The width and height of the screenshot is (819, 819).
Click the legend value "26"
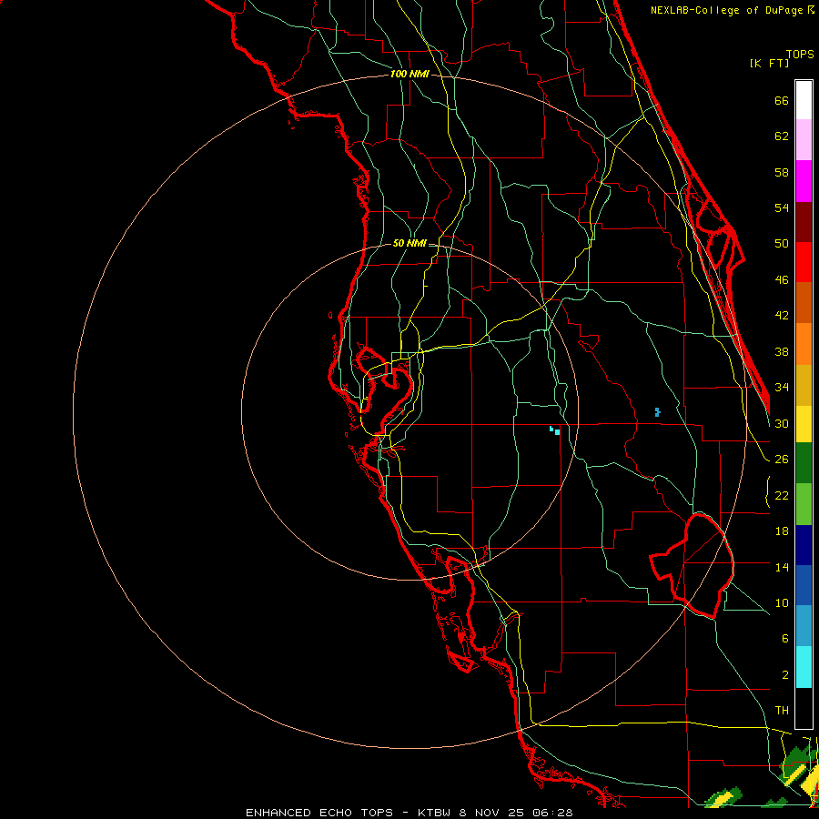(782, 460)
